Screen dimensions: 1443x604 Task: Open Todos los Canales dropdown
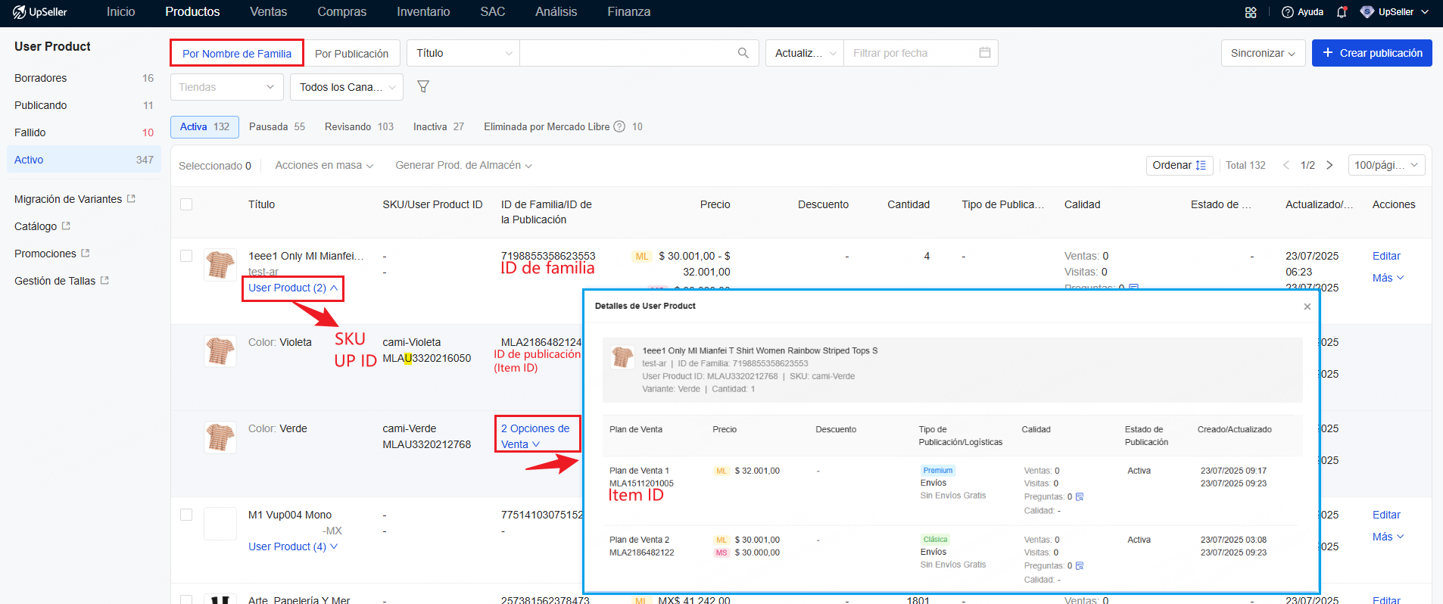[347, 87]
